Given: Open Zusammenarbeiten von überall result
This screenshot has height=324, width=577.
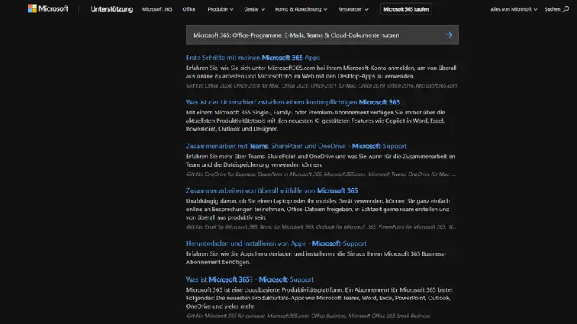Looking at the screenshot, I should click(272, 190).
